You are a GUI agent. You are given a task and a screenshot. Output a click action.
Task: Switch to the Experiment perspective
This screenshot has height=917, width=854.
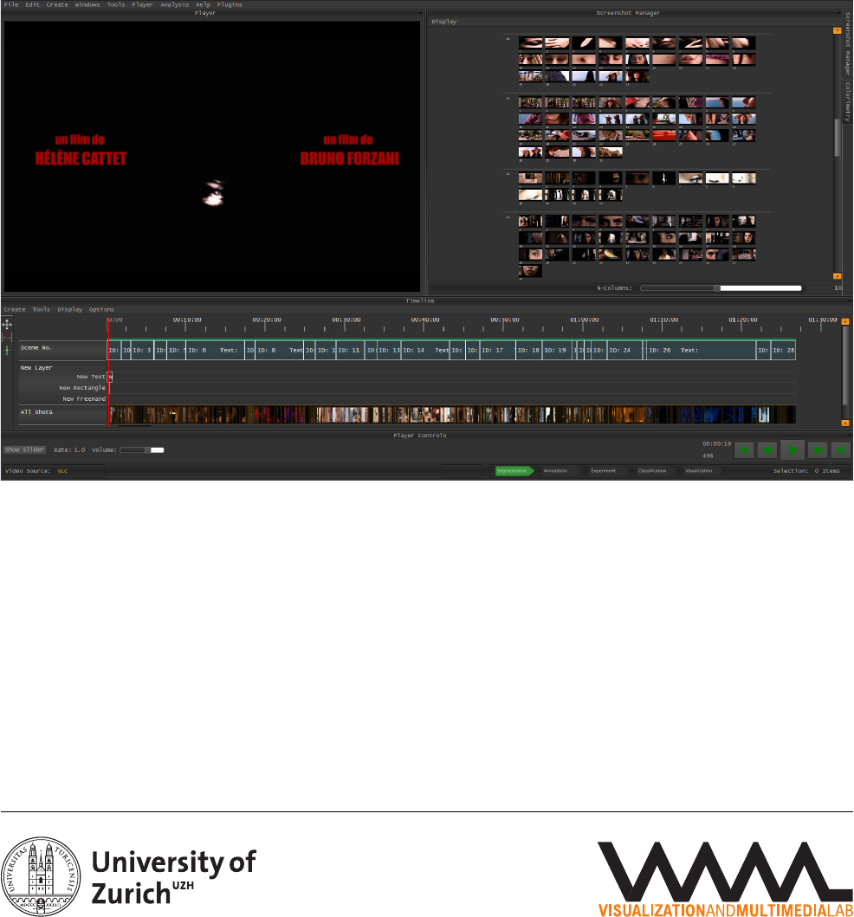605,471
